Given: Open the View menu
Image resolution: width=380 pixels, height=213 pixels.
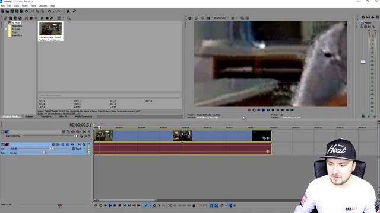Looking at the screenshot, I should (17, 5).
